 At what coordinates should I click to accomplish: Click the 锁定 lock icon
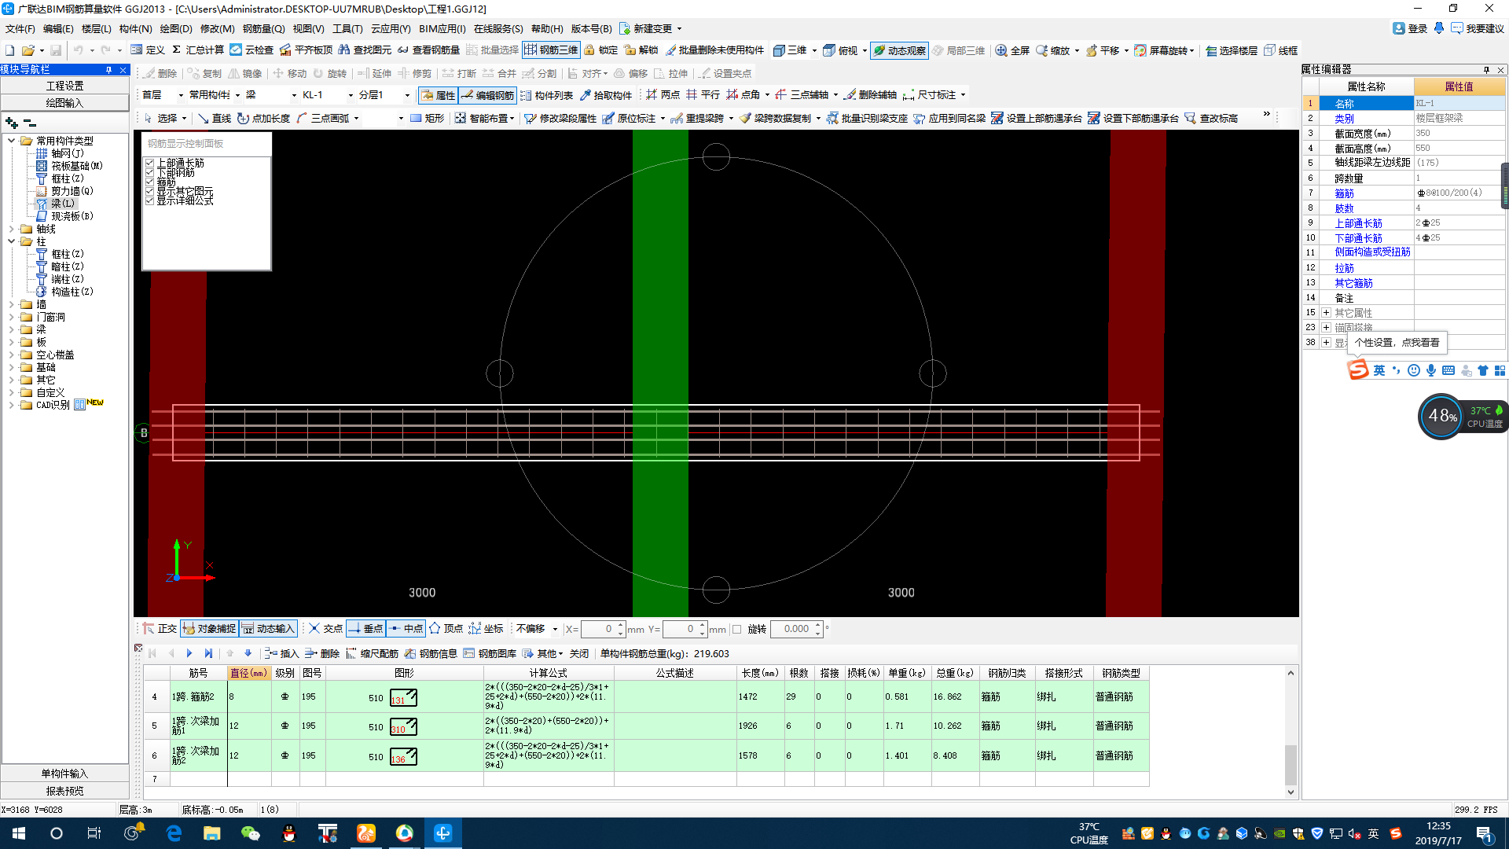click(x=601, y=50)
